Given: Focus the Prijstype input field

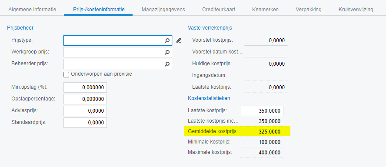Looking at the screenshot, I should point(118,40).
